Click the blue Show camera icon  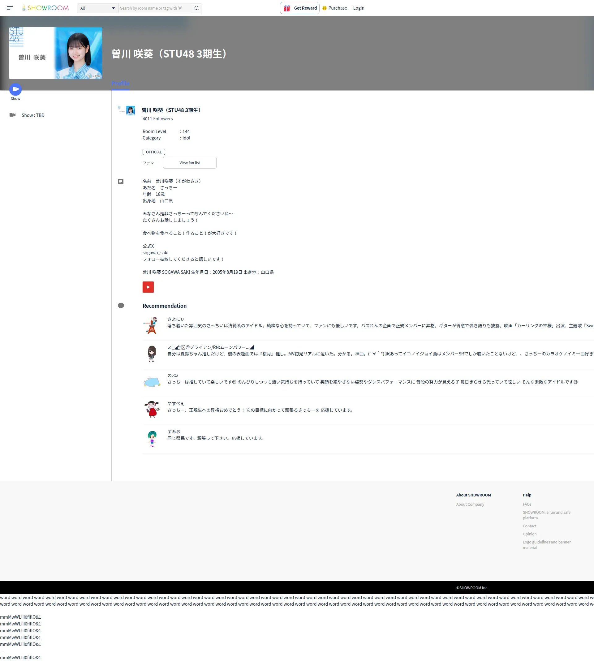coord(15,89)
